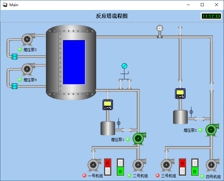Toggle the 开 switch for 四号机组

pos(195,167)
